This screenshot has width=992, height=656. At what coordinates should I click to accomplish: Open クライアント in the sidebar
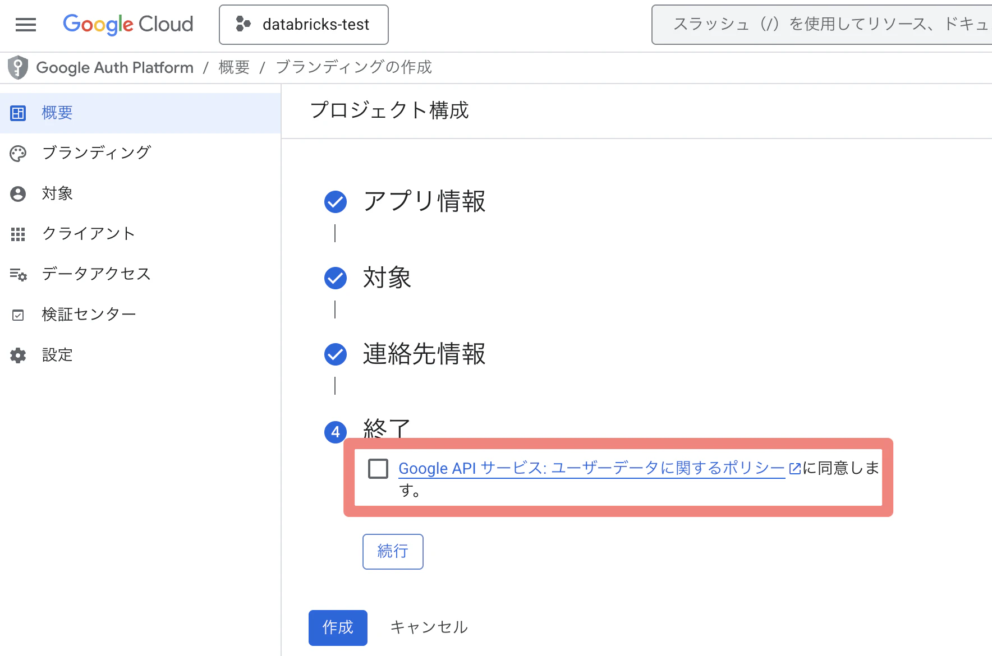[140, 234]
